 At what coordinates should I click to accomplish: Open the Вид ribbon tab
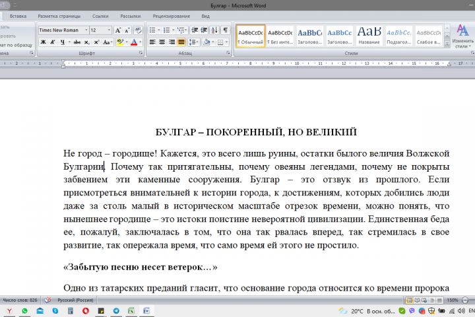point(205,16)
